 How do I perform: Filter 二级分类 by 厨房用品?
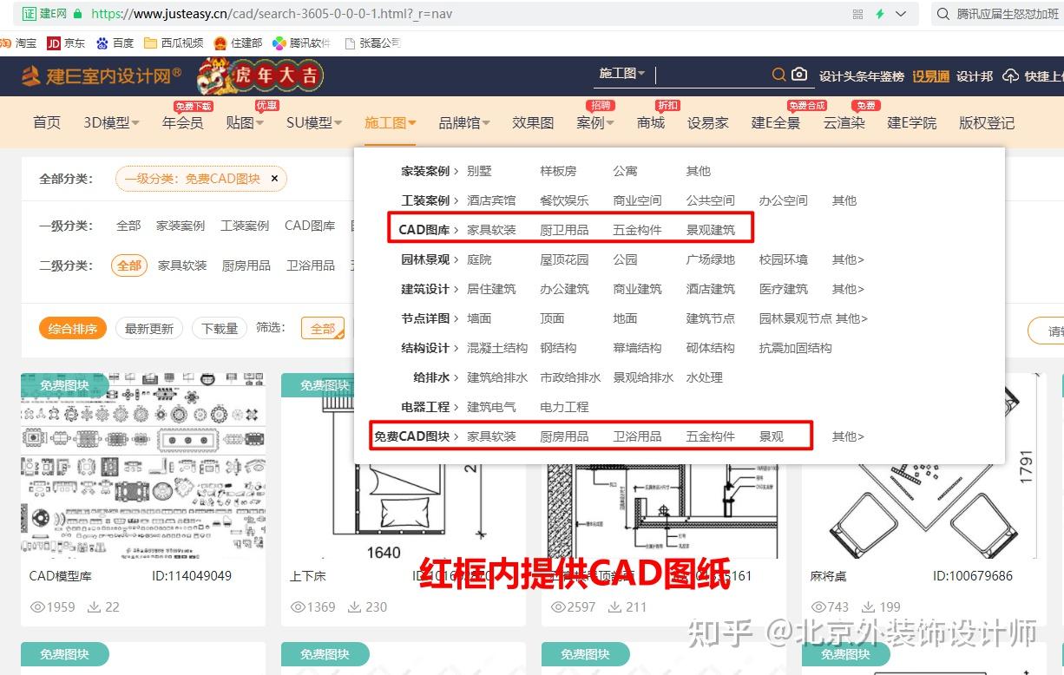(246, 265)
